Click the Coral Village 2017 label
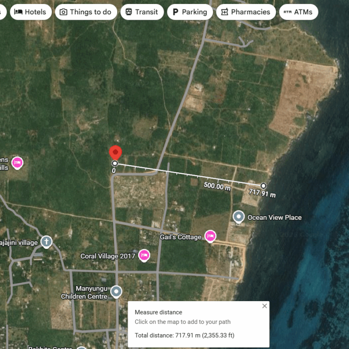 pos(108,256)
